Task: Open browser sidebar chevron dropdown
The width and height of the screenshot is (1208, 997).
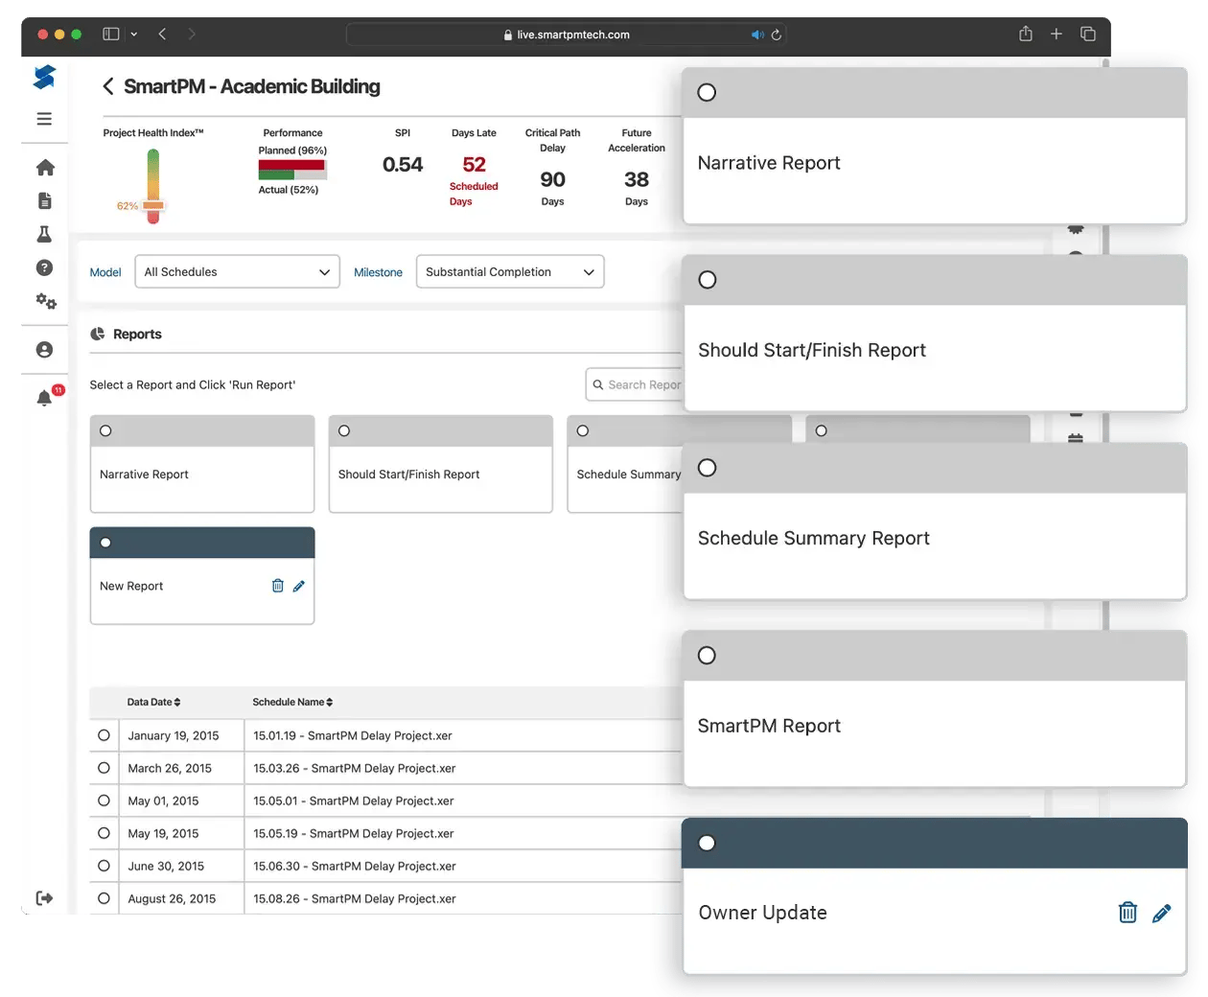Action: 134,34
